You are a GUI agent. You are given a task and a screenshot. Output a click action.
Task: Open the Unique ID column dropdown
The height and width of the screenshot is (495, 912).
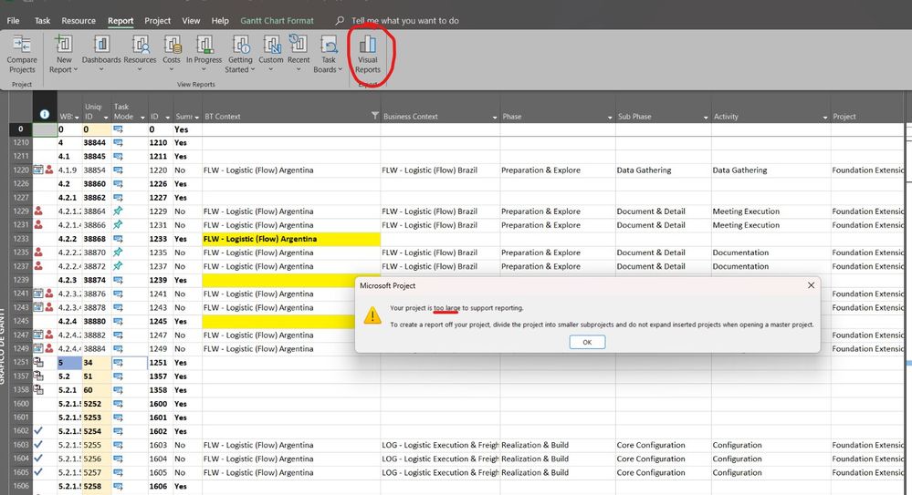click(x=106, y=117)
